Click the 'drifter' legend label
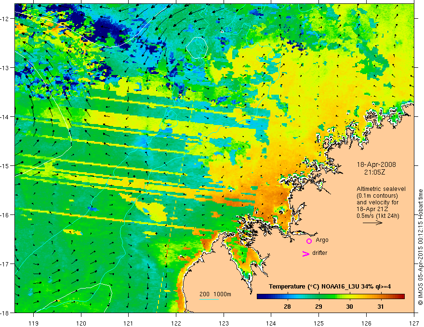This screenshot has height=327, width=424. pyautogui.click(x=319, y=253)
